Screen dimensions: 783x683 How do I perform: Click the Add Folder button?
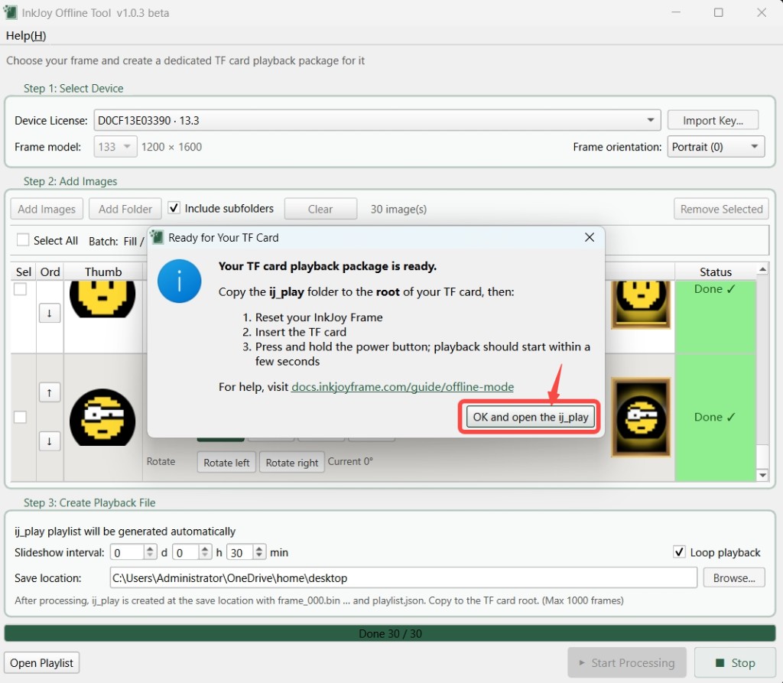click(x=125, y=209)
